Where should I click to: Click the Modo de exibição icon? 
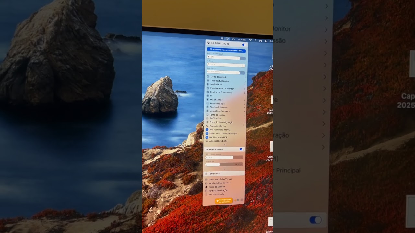pos(208,77)
